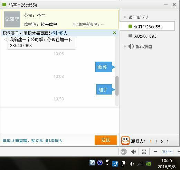Send the message with orange button
This screenshot has height=170, width=180.
[106, 140]
